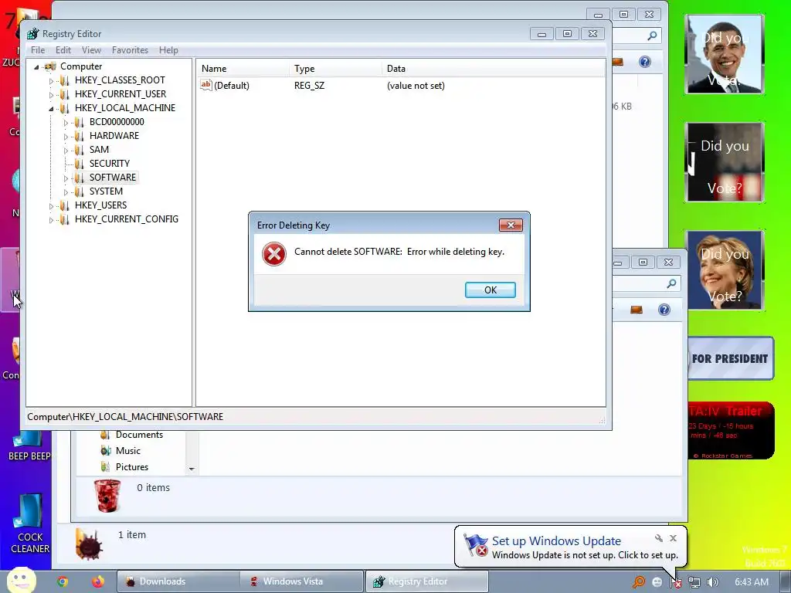Image resolution: width=791 pixels, height=593 pixels.
Task: Click the Registry Editor title bar icon
Action: [32, 33]
